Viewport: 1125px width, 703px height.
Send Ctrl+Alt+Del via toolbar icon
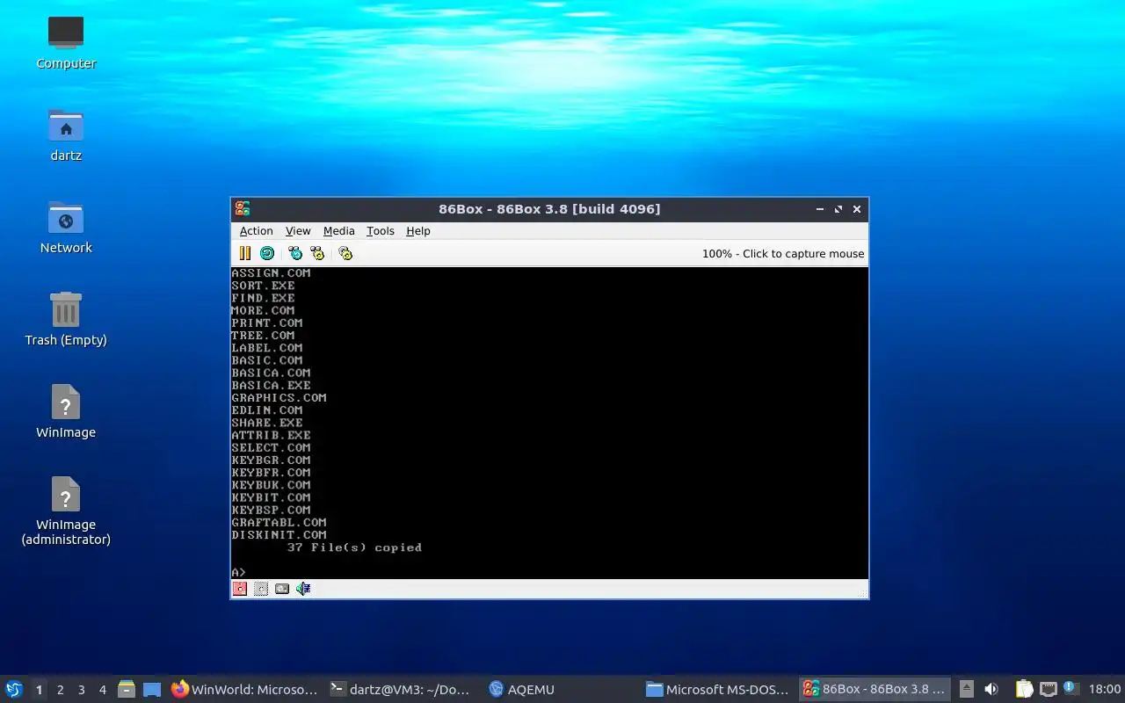(295, 253)
